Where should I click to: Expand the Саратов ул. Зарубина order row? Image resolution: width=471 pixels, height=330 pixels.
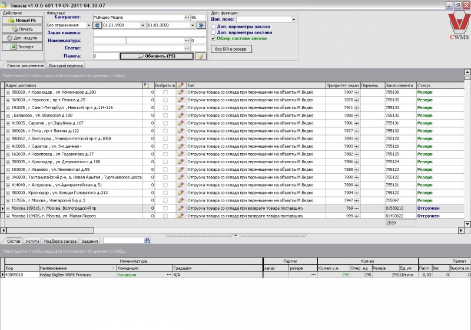[x=8, y=123]
